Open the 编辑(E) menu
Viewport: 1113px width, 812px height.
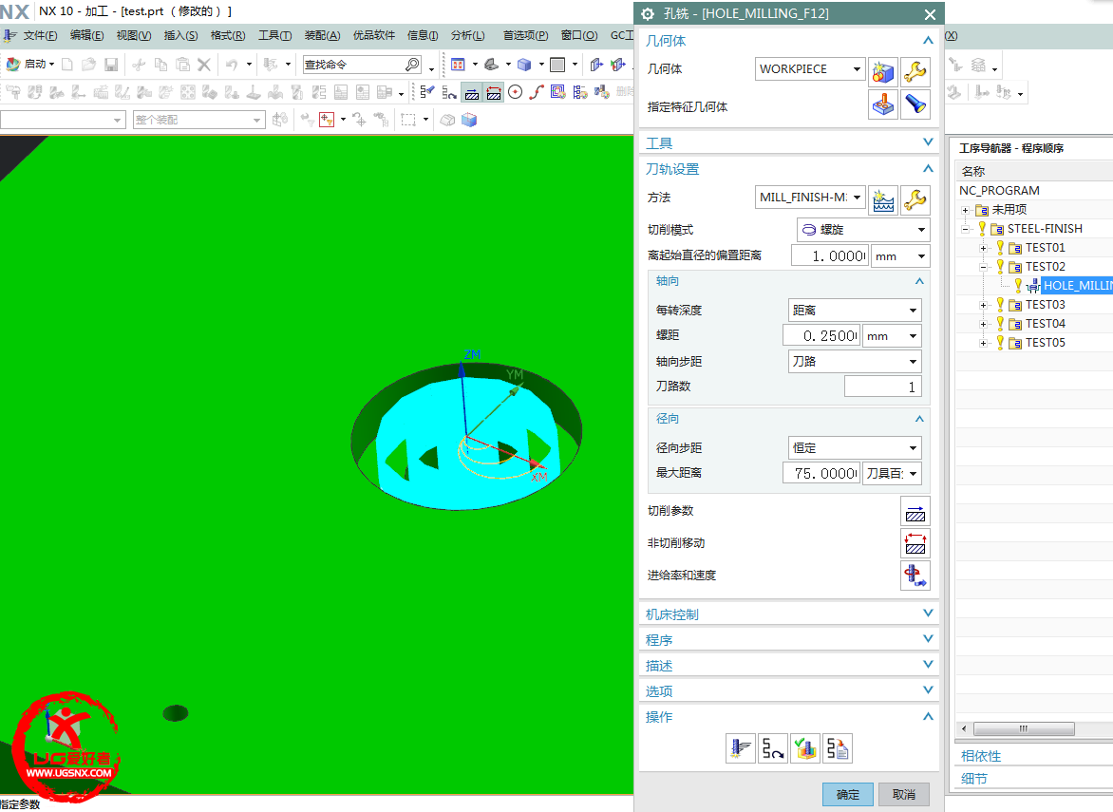click(86, 35)
